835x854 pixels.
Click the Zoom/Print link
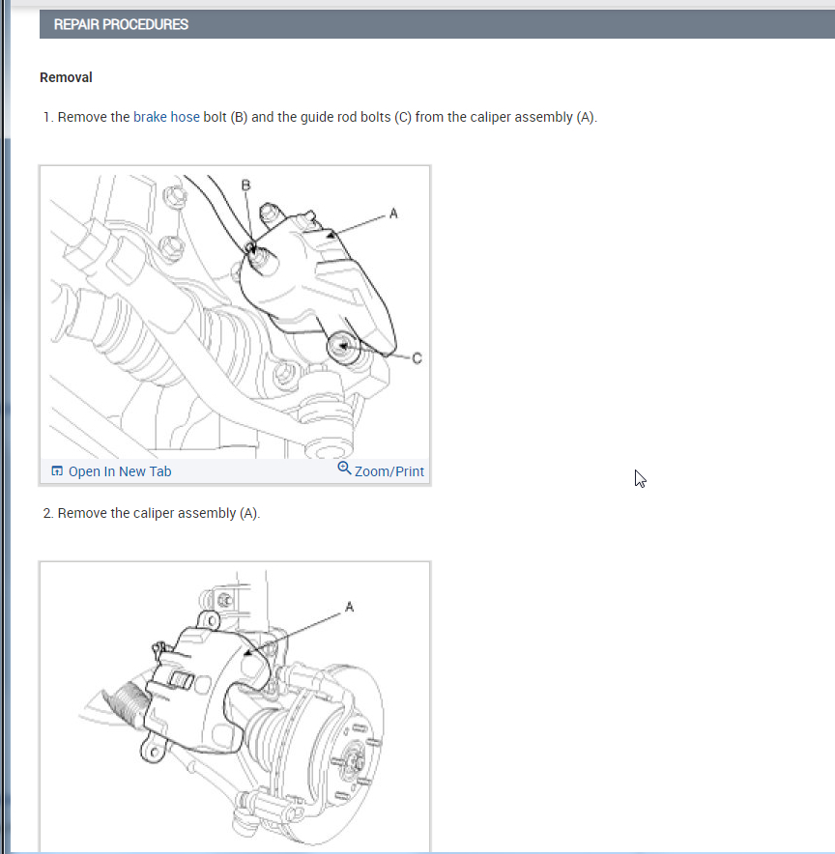(389, 471)
